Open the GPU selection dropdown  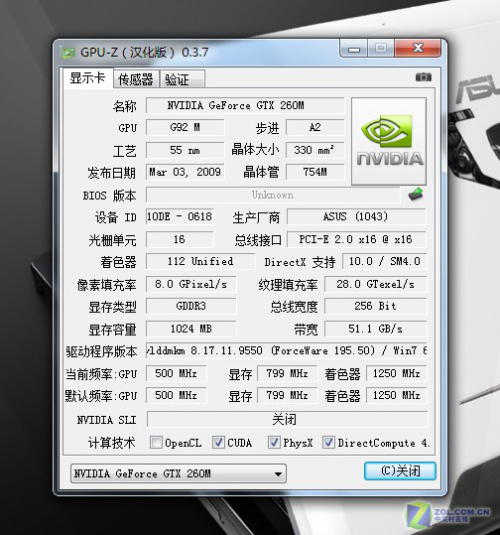tap(179, 473)
